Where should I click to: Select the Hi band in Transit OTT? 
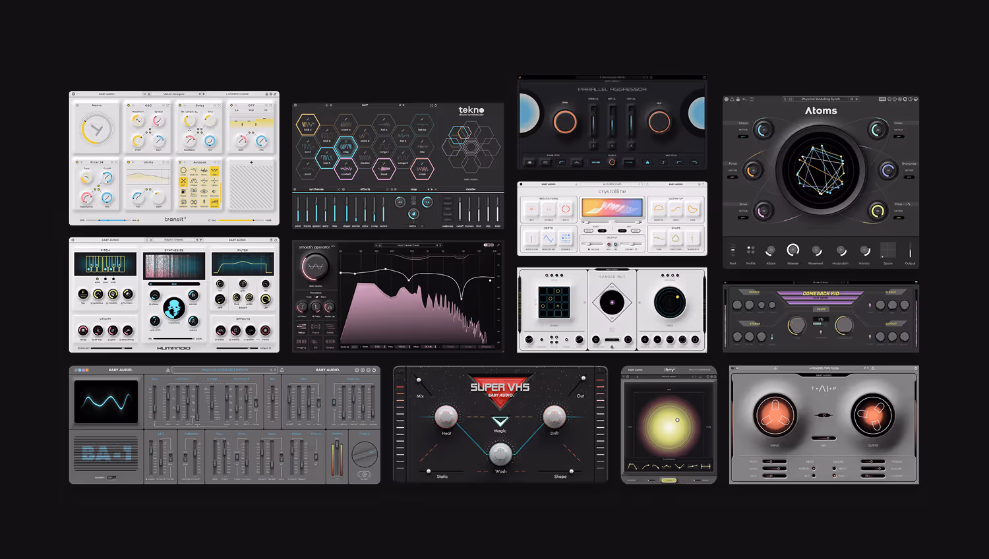click(x=266, y=110)
